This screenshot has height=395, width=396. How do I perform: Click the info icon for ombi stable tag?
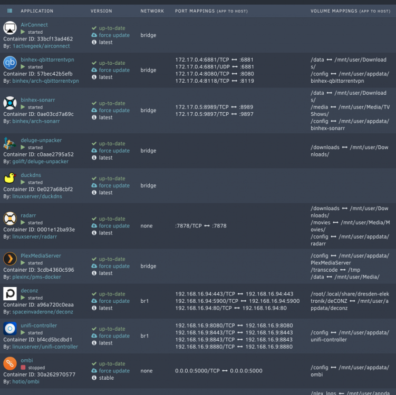(x=94, y=378)
